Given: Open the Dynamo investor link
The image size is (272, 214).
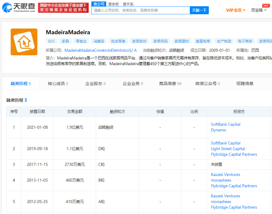Looking at the screenshot, I should click(x=218, y=130).
